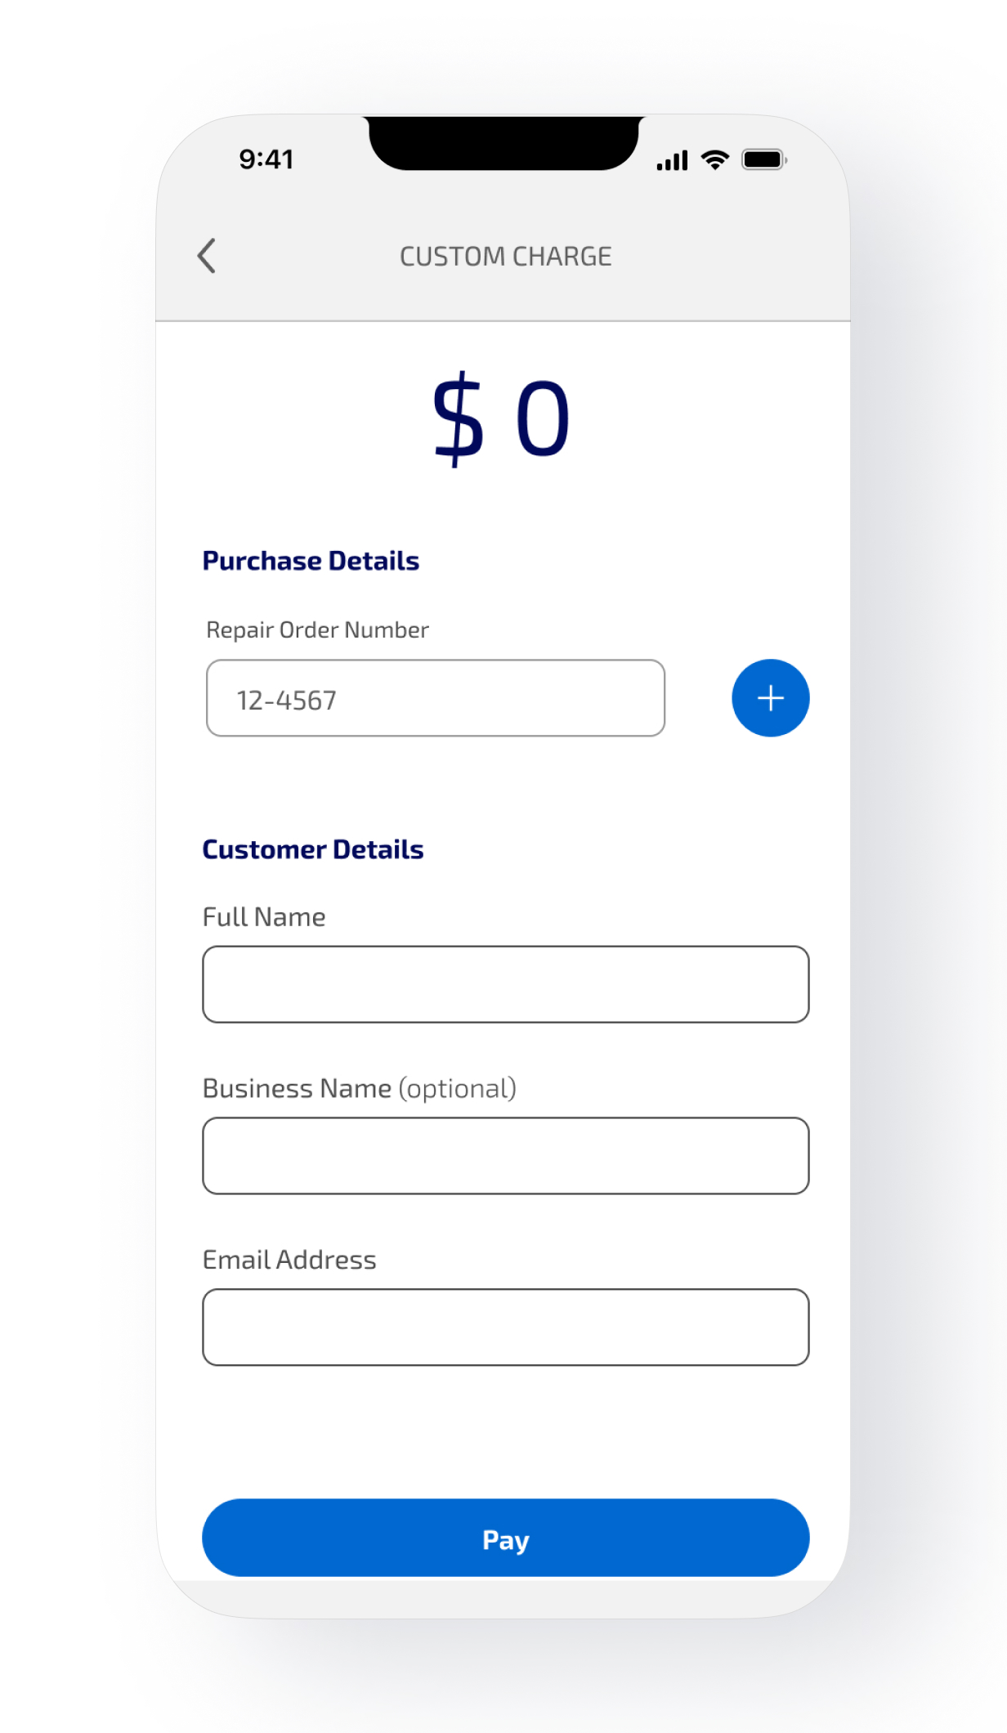Click the Email Address label
Screen dimensions: 1007x1733
289,1260
